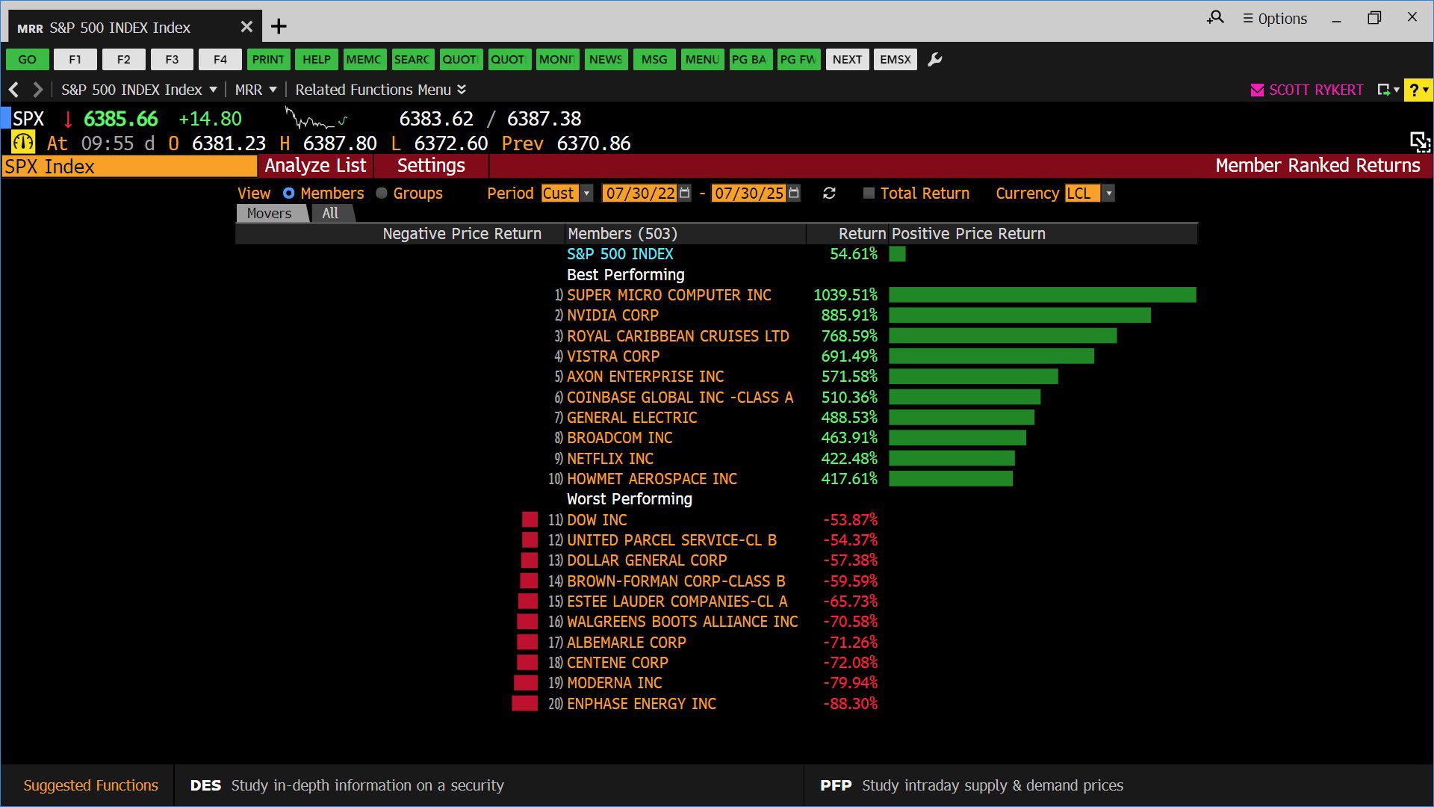Click the pink message envelope icon
Viewport: 1434px width, 807px height.
pos(1257,90)
